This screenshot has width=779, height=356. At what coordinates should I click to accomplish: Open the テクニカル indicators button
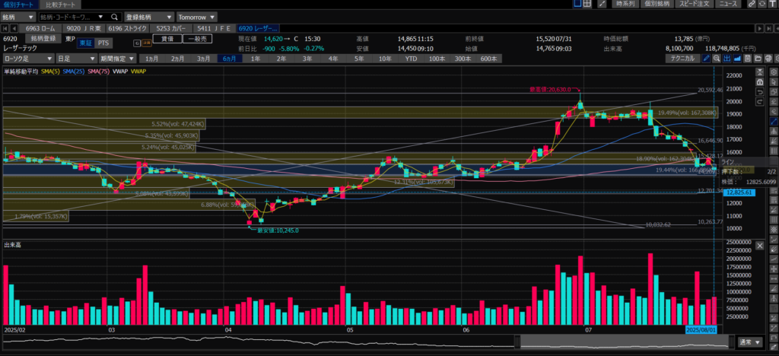682,58
